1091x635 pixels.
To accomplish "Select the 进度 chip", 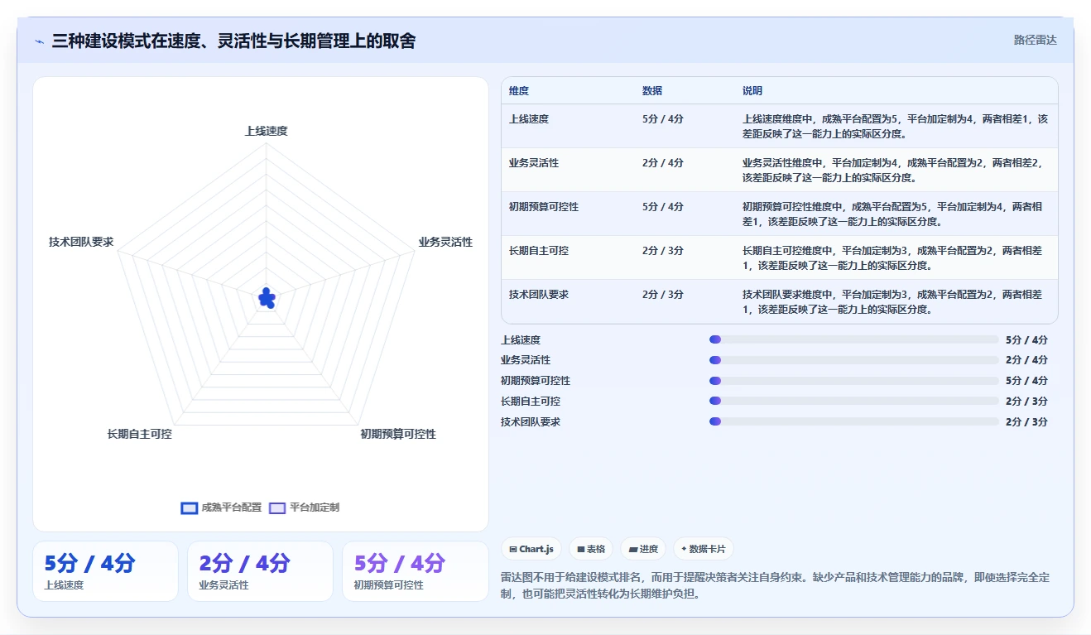I will (x=643, y=549).
